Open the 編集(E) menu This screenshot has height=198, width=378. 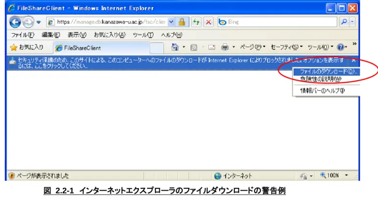(50, 35)
